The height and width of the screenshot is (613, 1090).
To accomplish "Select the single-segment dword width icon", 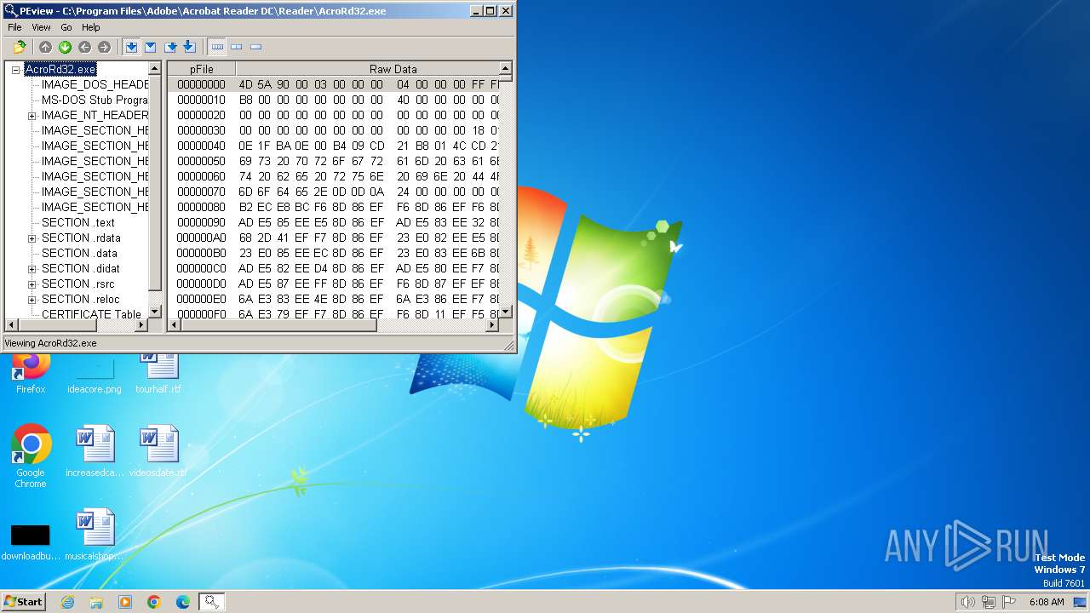I will (x=255, y=47).
